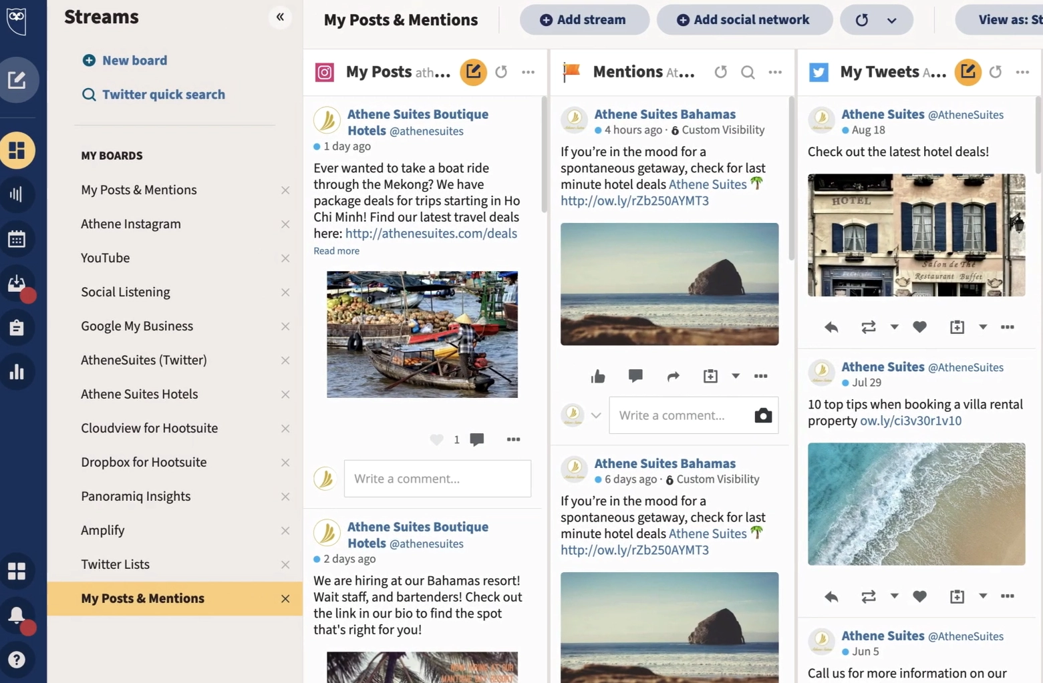Open the notifications bell icon
Image resolution: width=1043 pixels, height=683 pixels.
17,615
